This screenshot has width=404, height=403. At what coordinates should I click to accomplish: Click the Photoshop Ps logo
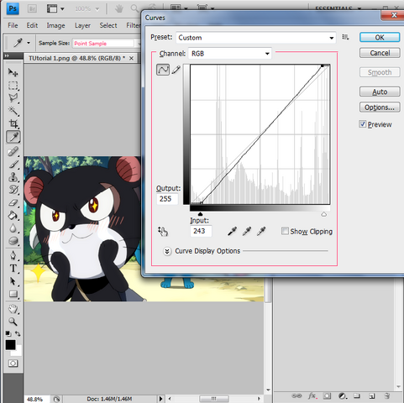pos(13,8)
